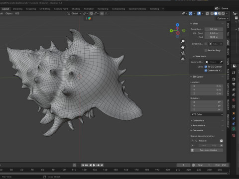Play the animation in timeline
Image resolution: width=239 pixels, height=179 pixels.
[x=94, y=165]
